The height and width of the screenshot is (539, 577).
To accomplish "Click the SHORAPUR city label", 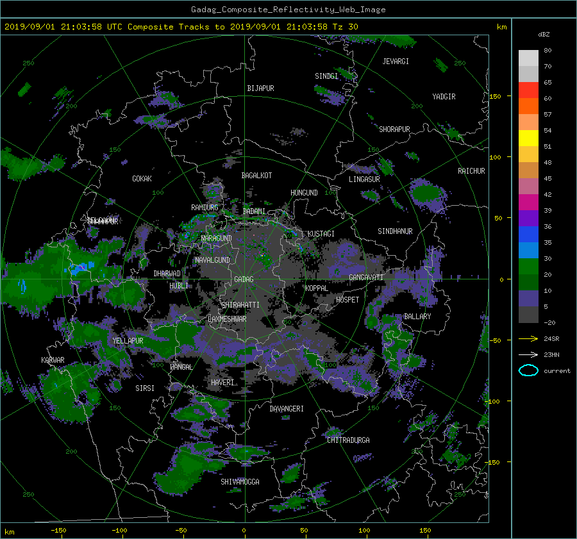I will click(x=394, y=129).
